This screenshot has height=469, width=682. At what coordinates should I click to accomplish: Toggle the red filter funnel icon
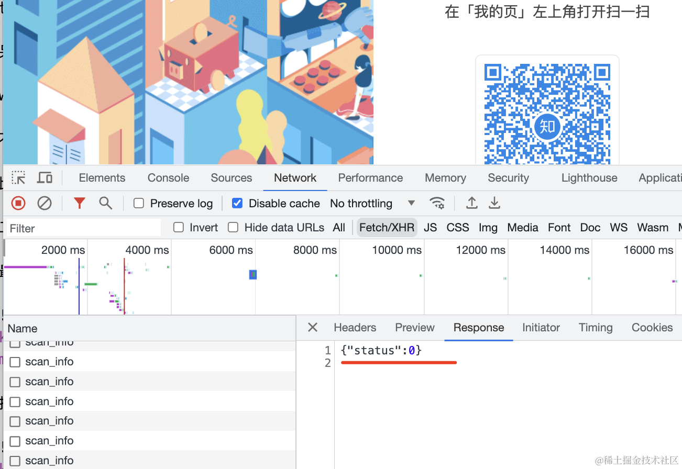[79, 203]
